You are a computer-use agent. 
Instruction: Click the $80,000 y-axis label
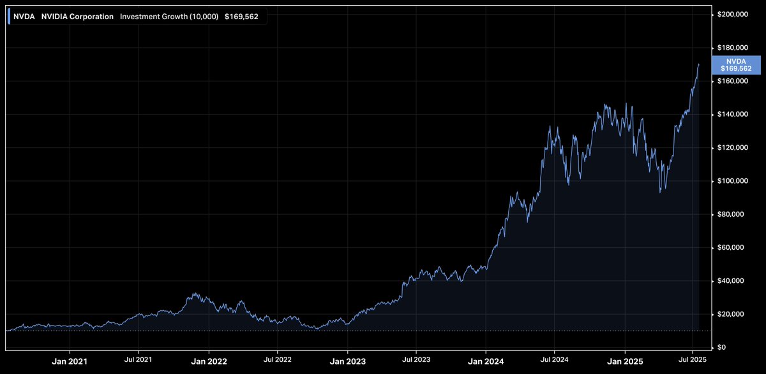[732, 215]
